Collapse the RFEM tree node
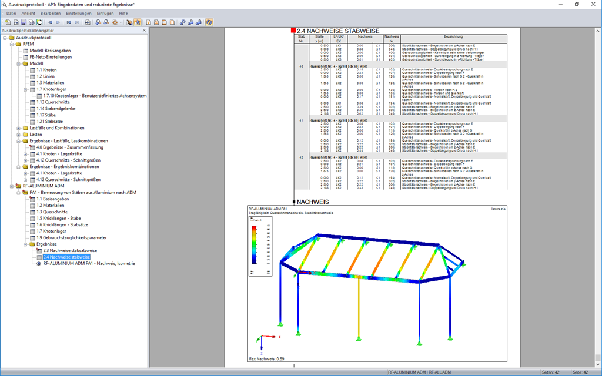 click(12, 44)
